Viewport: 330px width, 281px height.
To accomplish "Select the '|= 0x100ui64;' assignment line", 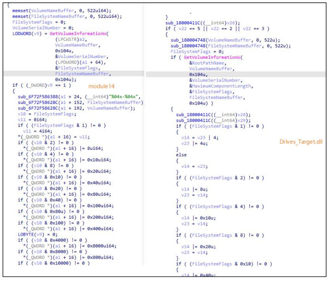I will point(68,206).
